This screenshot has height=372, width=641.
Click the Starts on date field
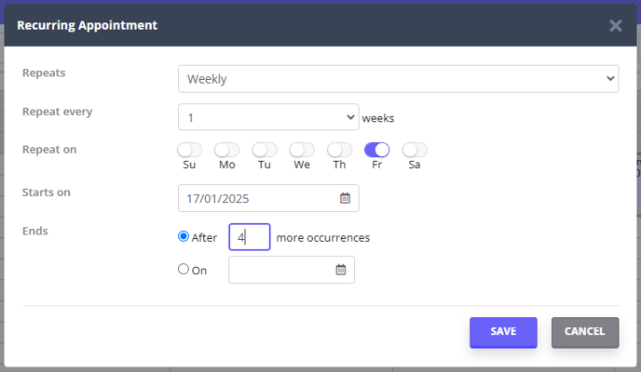(x=268, y=198)
